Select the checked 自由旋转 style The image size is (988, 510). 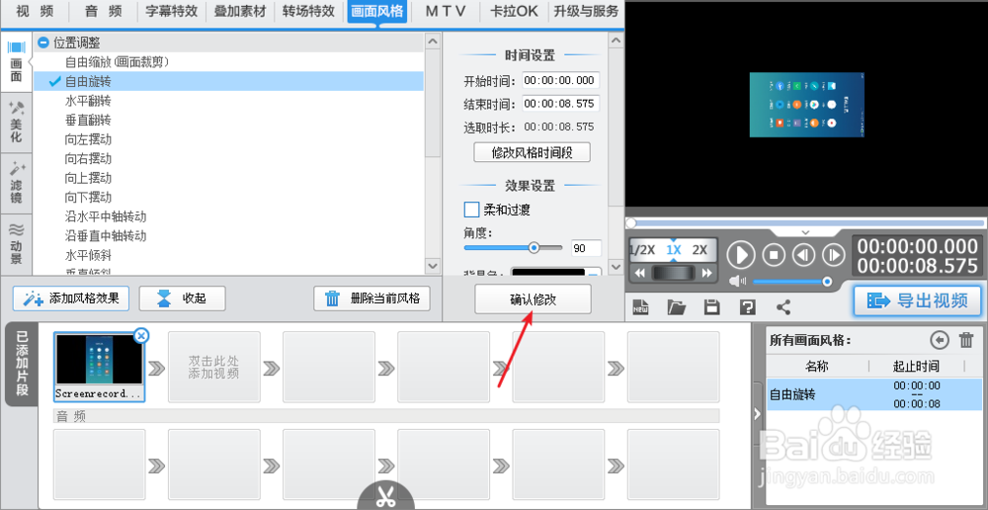click(x=229, y=81)
